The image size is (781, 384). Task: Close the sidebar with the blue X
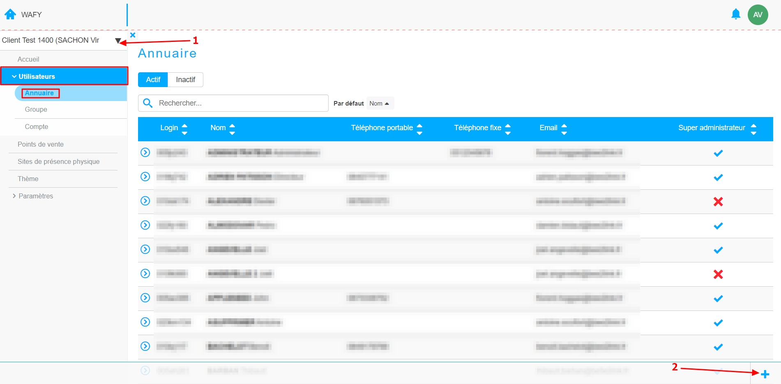[133, 35]
